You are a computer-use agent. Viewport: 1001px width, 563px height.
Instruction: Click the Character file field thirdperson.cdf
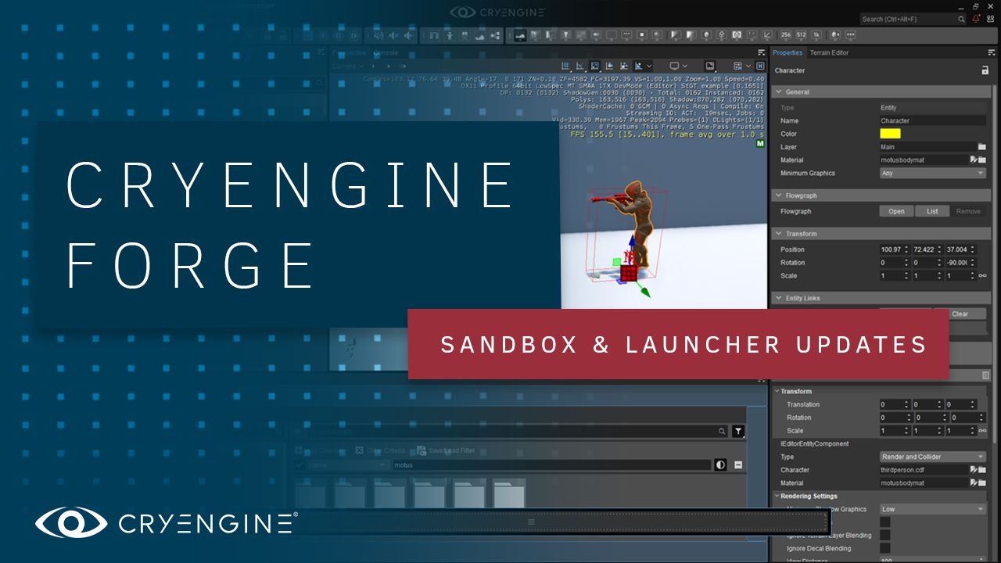coord(924,470)
